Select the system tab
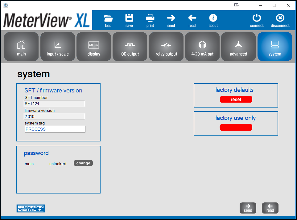 pos(275,47)
